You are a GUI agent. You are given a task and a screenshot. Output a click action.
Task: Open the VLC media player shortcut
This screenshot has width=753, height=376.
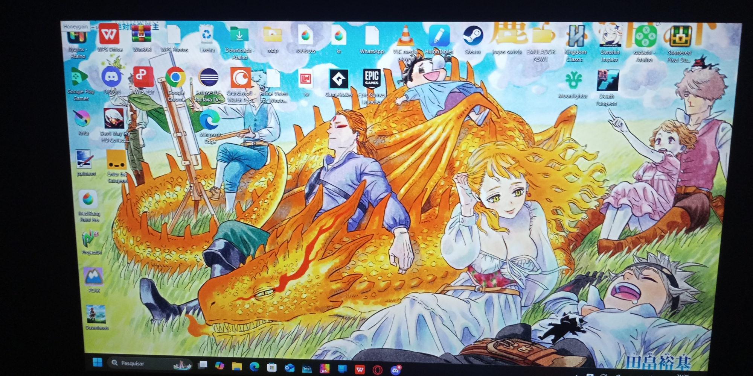(405, 37)
